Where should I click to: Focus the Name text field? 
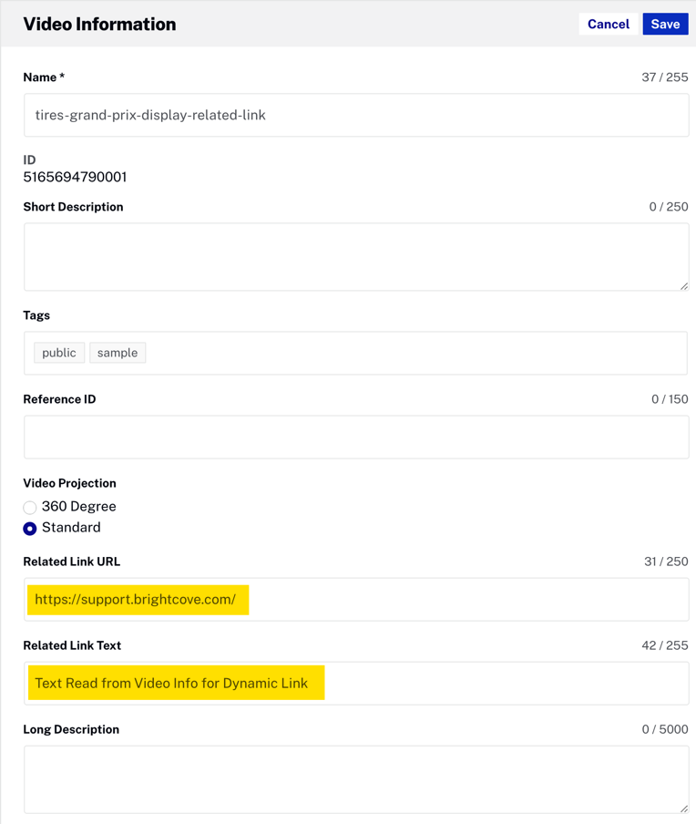355,115
